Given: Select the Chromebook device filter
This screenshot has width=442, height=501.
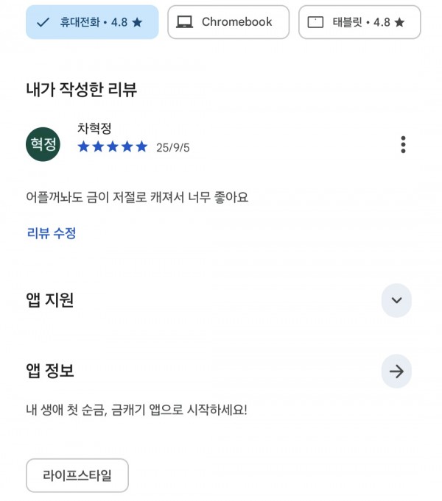Looking at the screenshot, I should (x=228, y=22).
